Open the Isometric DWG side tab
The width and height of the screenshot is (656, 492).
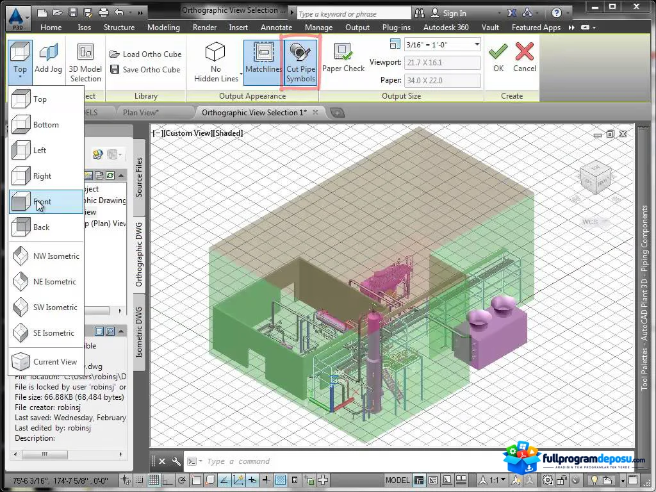[139, 332]
